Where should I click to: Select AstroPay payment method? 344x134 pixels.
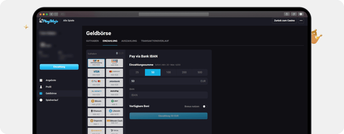pos(115,92)
